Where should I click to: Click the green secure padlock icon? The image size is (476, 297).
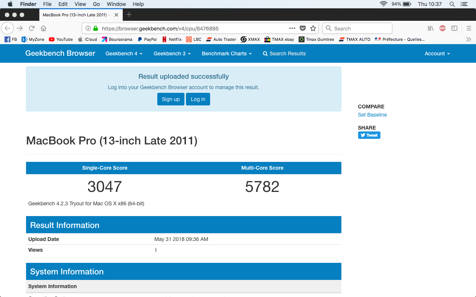[96, 28]
